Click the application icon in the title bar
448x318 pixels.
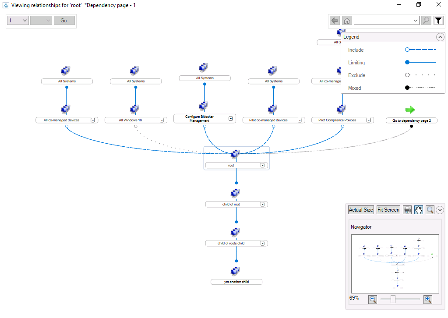pos(6,5)
